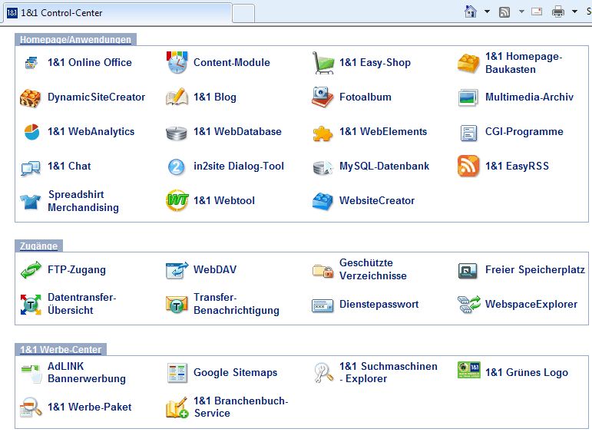Click the 1&1 Online Office icon
592x432 pixels.
tap(31, 63)
